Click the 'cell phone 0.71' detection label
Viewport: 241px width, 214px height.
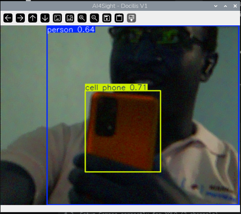pyautogui.click(x=116, y=87)
